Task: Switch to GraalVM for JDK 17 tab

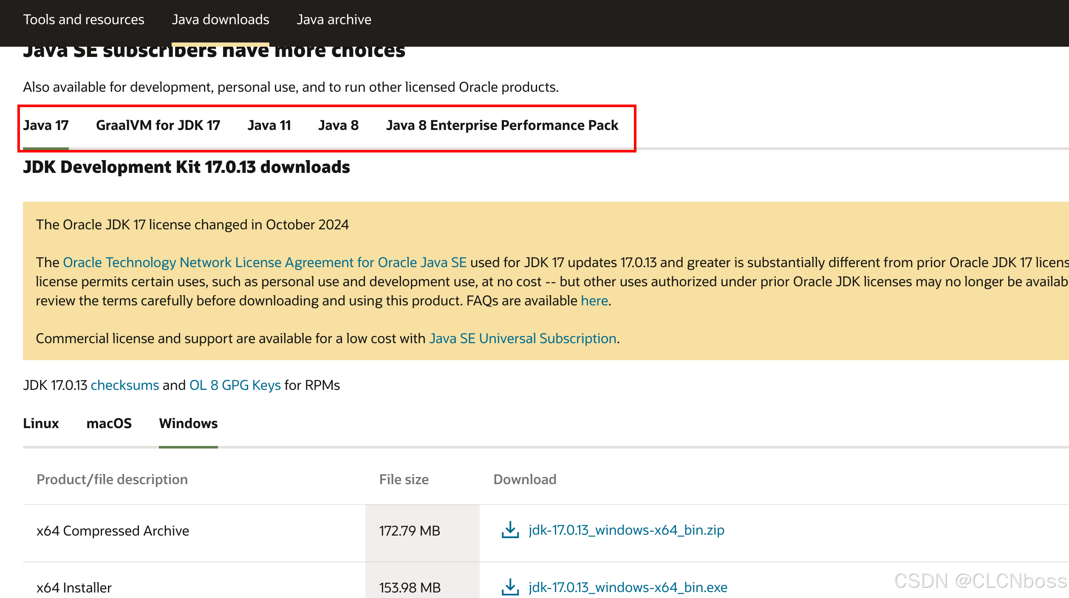Action: click(158, 125)
